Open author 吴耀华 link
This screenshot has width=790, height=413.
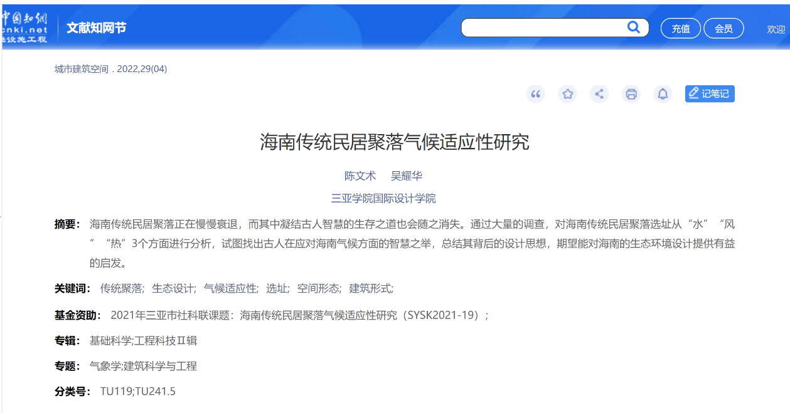click(x=407, y=176)
